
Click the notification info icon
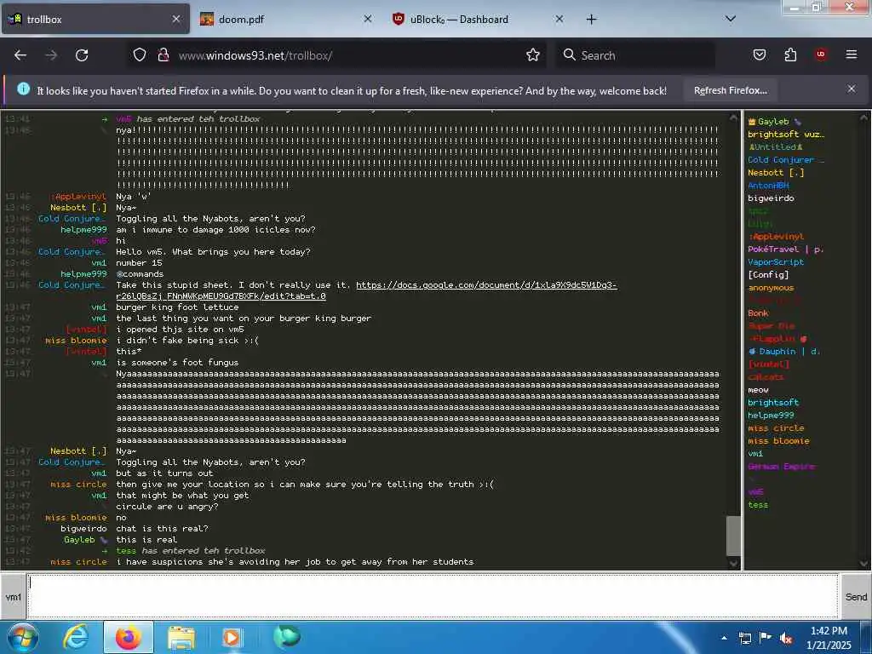23,89
